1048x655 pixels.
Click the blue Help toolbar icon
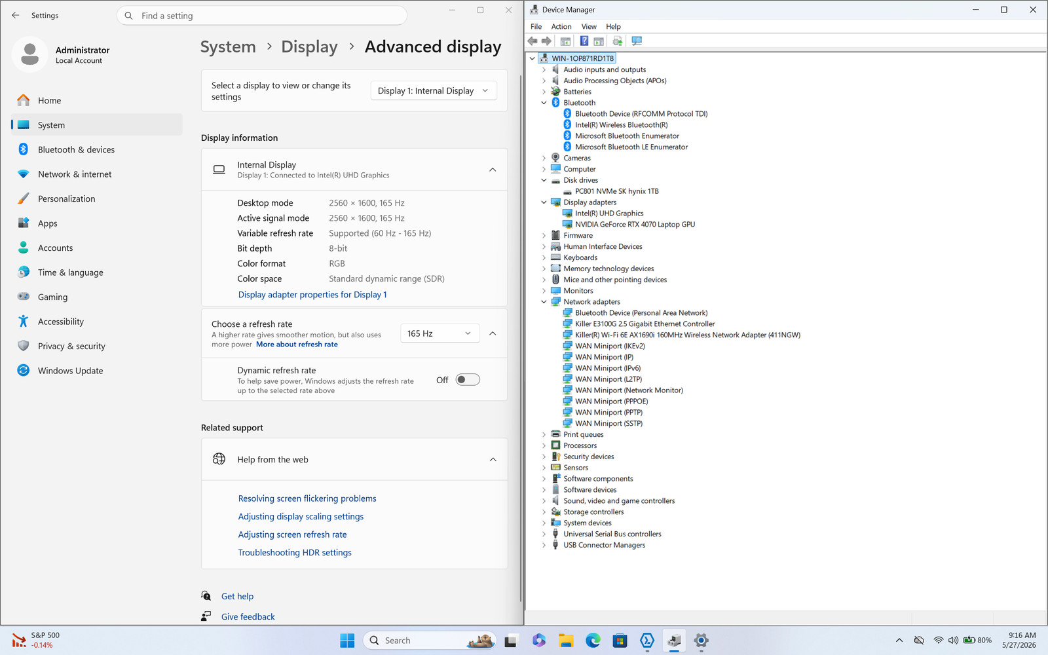pos(584,41)
